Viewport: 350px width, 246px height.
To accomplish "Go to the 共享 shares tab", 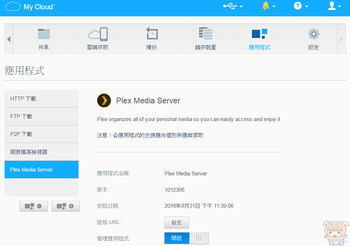I will (43, 39).
